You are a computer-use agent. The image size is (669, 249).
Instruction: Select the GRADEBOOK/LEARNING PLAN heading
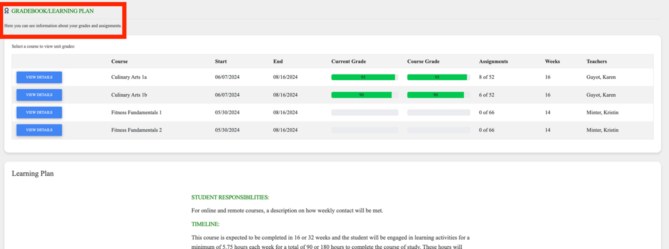click(x=53, y=11)
